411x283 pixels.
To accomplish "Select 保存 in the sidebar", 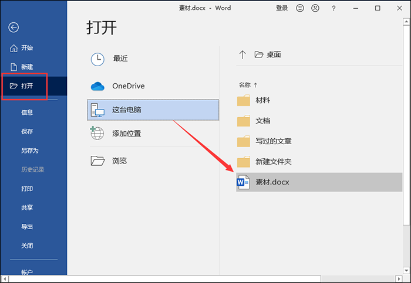I will pyautogui.click(x=27, y=132).
